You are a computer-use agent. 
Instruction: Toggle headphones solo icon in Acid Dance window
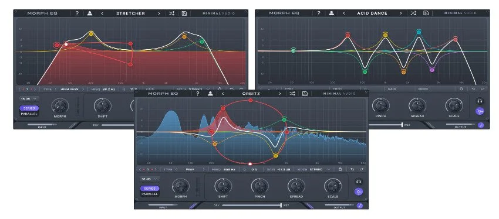480,101
